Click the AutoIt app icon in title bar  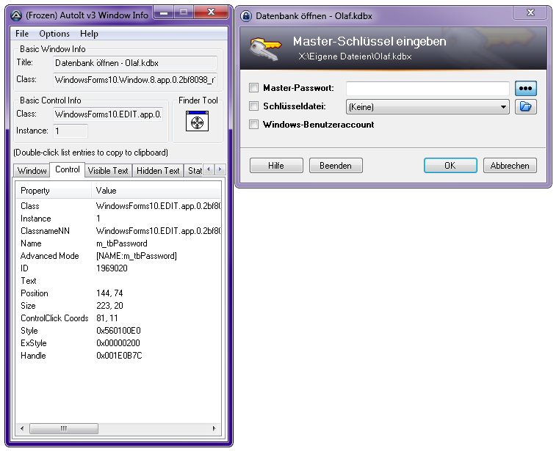(x=16, y=15)
